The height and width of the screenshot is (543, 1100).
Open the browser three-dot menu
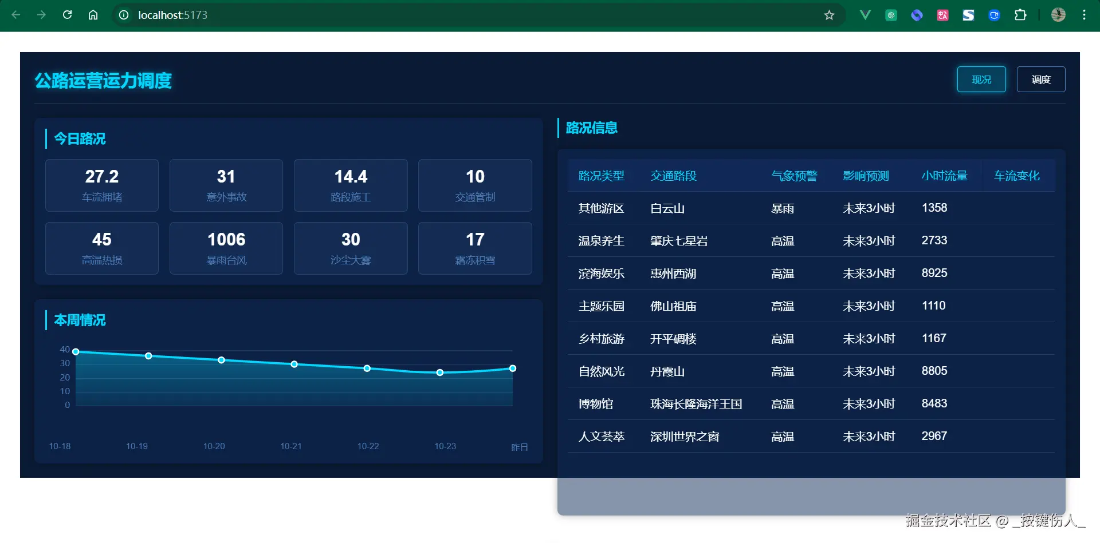point(1084,15)
